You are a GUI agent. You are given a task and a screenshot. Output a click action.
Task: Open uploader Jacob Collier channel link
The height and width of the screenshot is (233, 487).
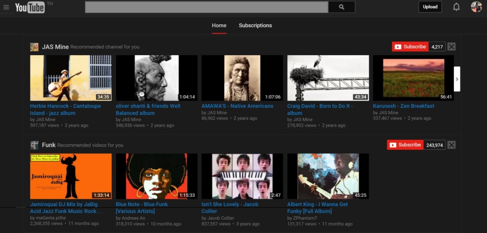click(x=221, y=218)
